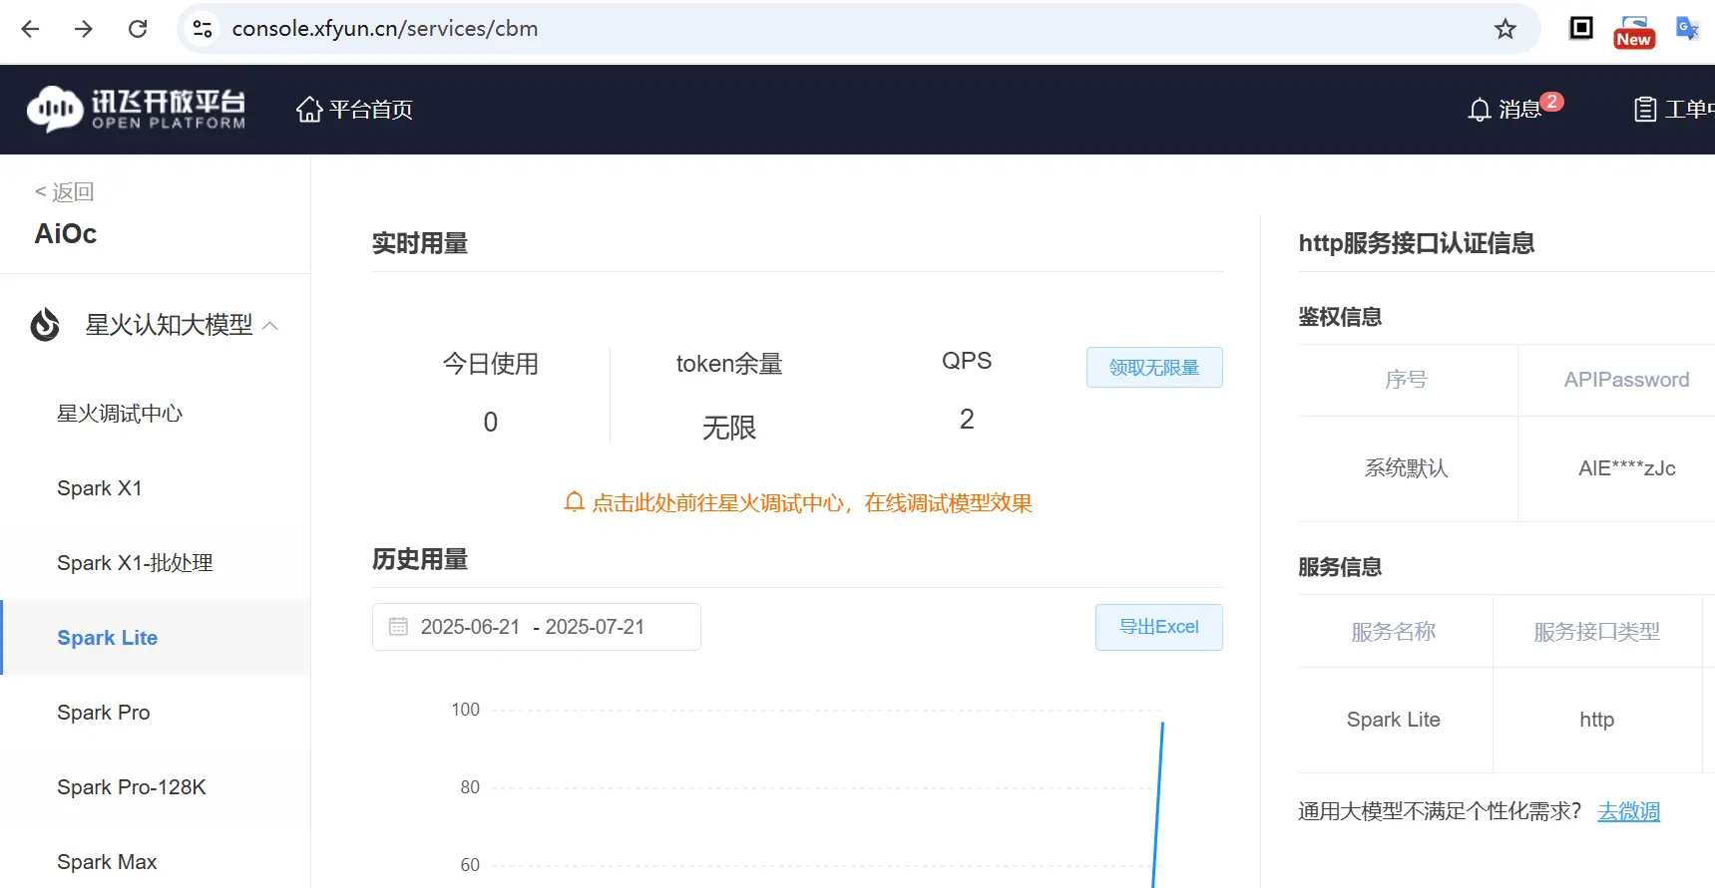Viewport: 1715px width, 888px height.
Task: Export usage with 导出Excel button
Action: (1158, 627)
